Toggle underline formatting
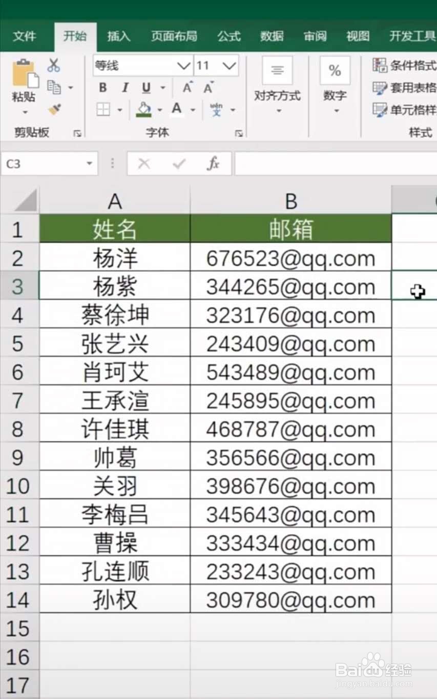Image resolution: width=437 pixels, height=699 pixels. pos(145,88)
